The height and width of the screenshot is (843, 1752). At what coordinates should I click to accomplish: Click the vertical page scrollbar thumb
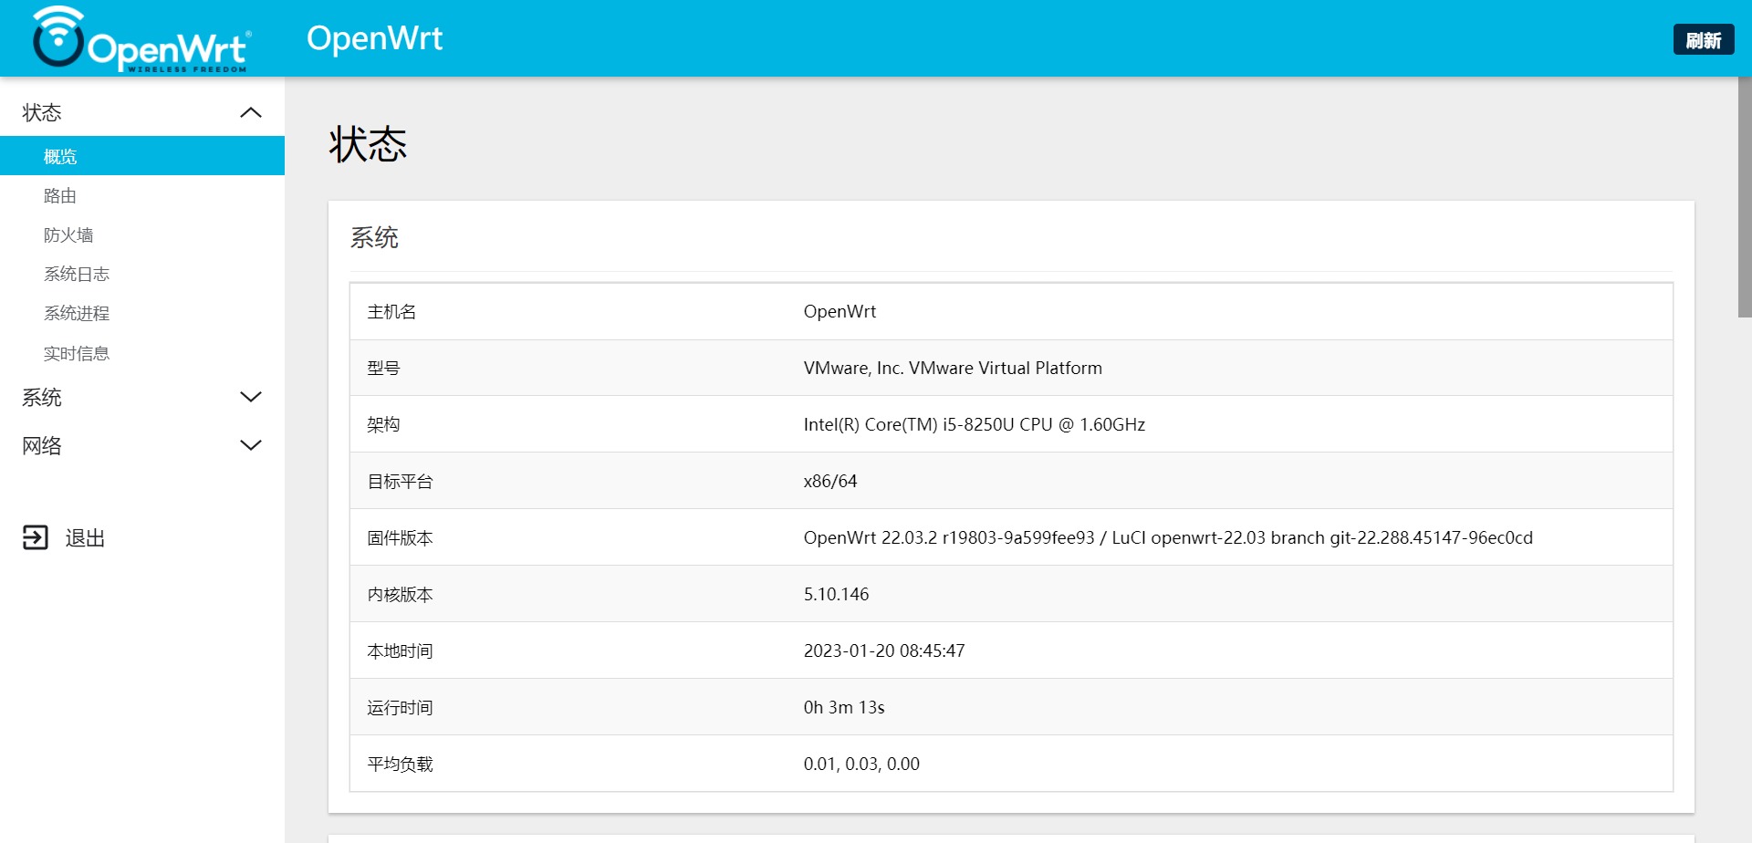coord(1744,197)
